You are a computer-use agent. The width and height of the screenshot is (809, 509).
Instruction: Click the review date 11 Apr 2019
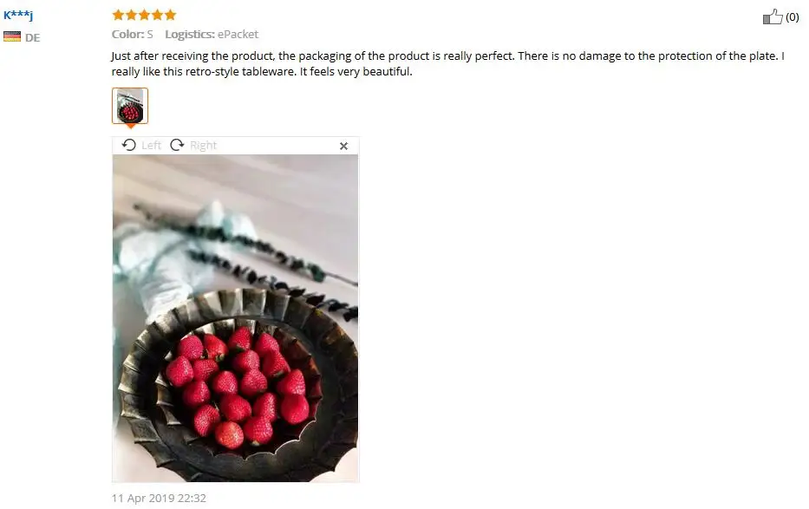pos(159,499)
